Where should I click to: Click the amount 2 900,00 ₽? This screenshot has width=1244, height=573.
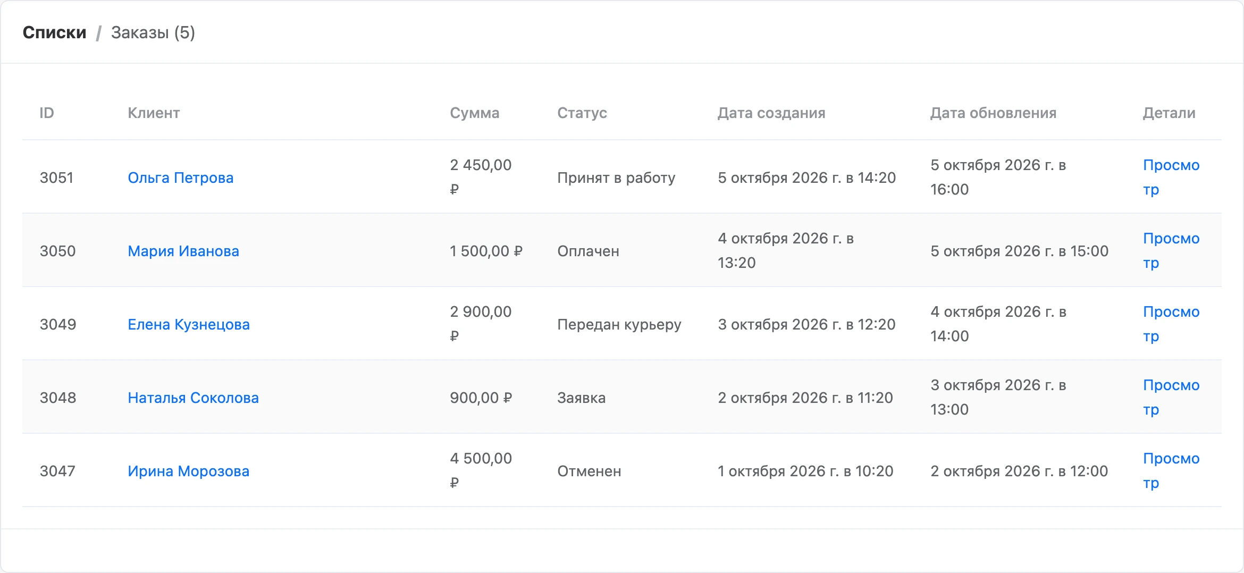tap(481, 324)
